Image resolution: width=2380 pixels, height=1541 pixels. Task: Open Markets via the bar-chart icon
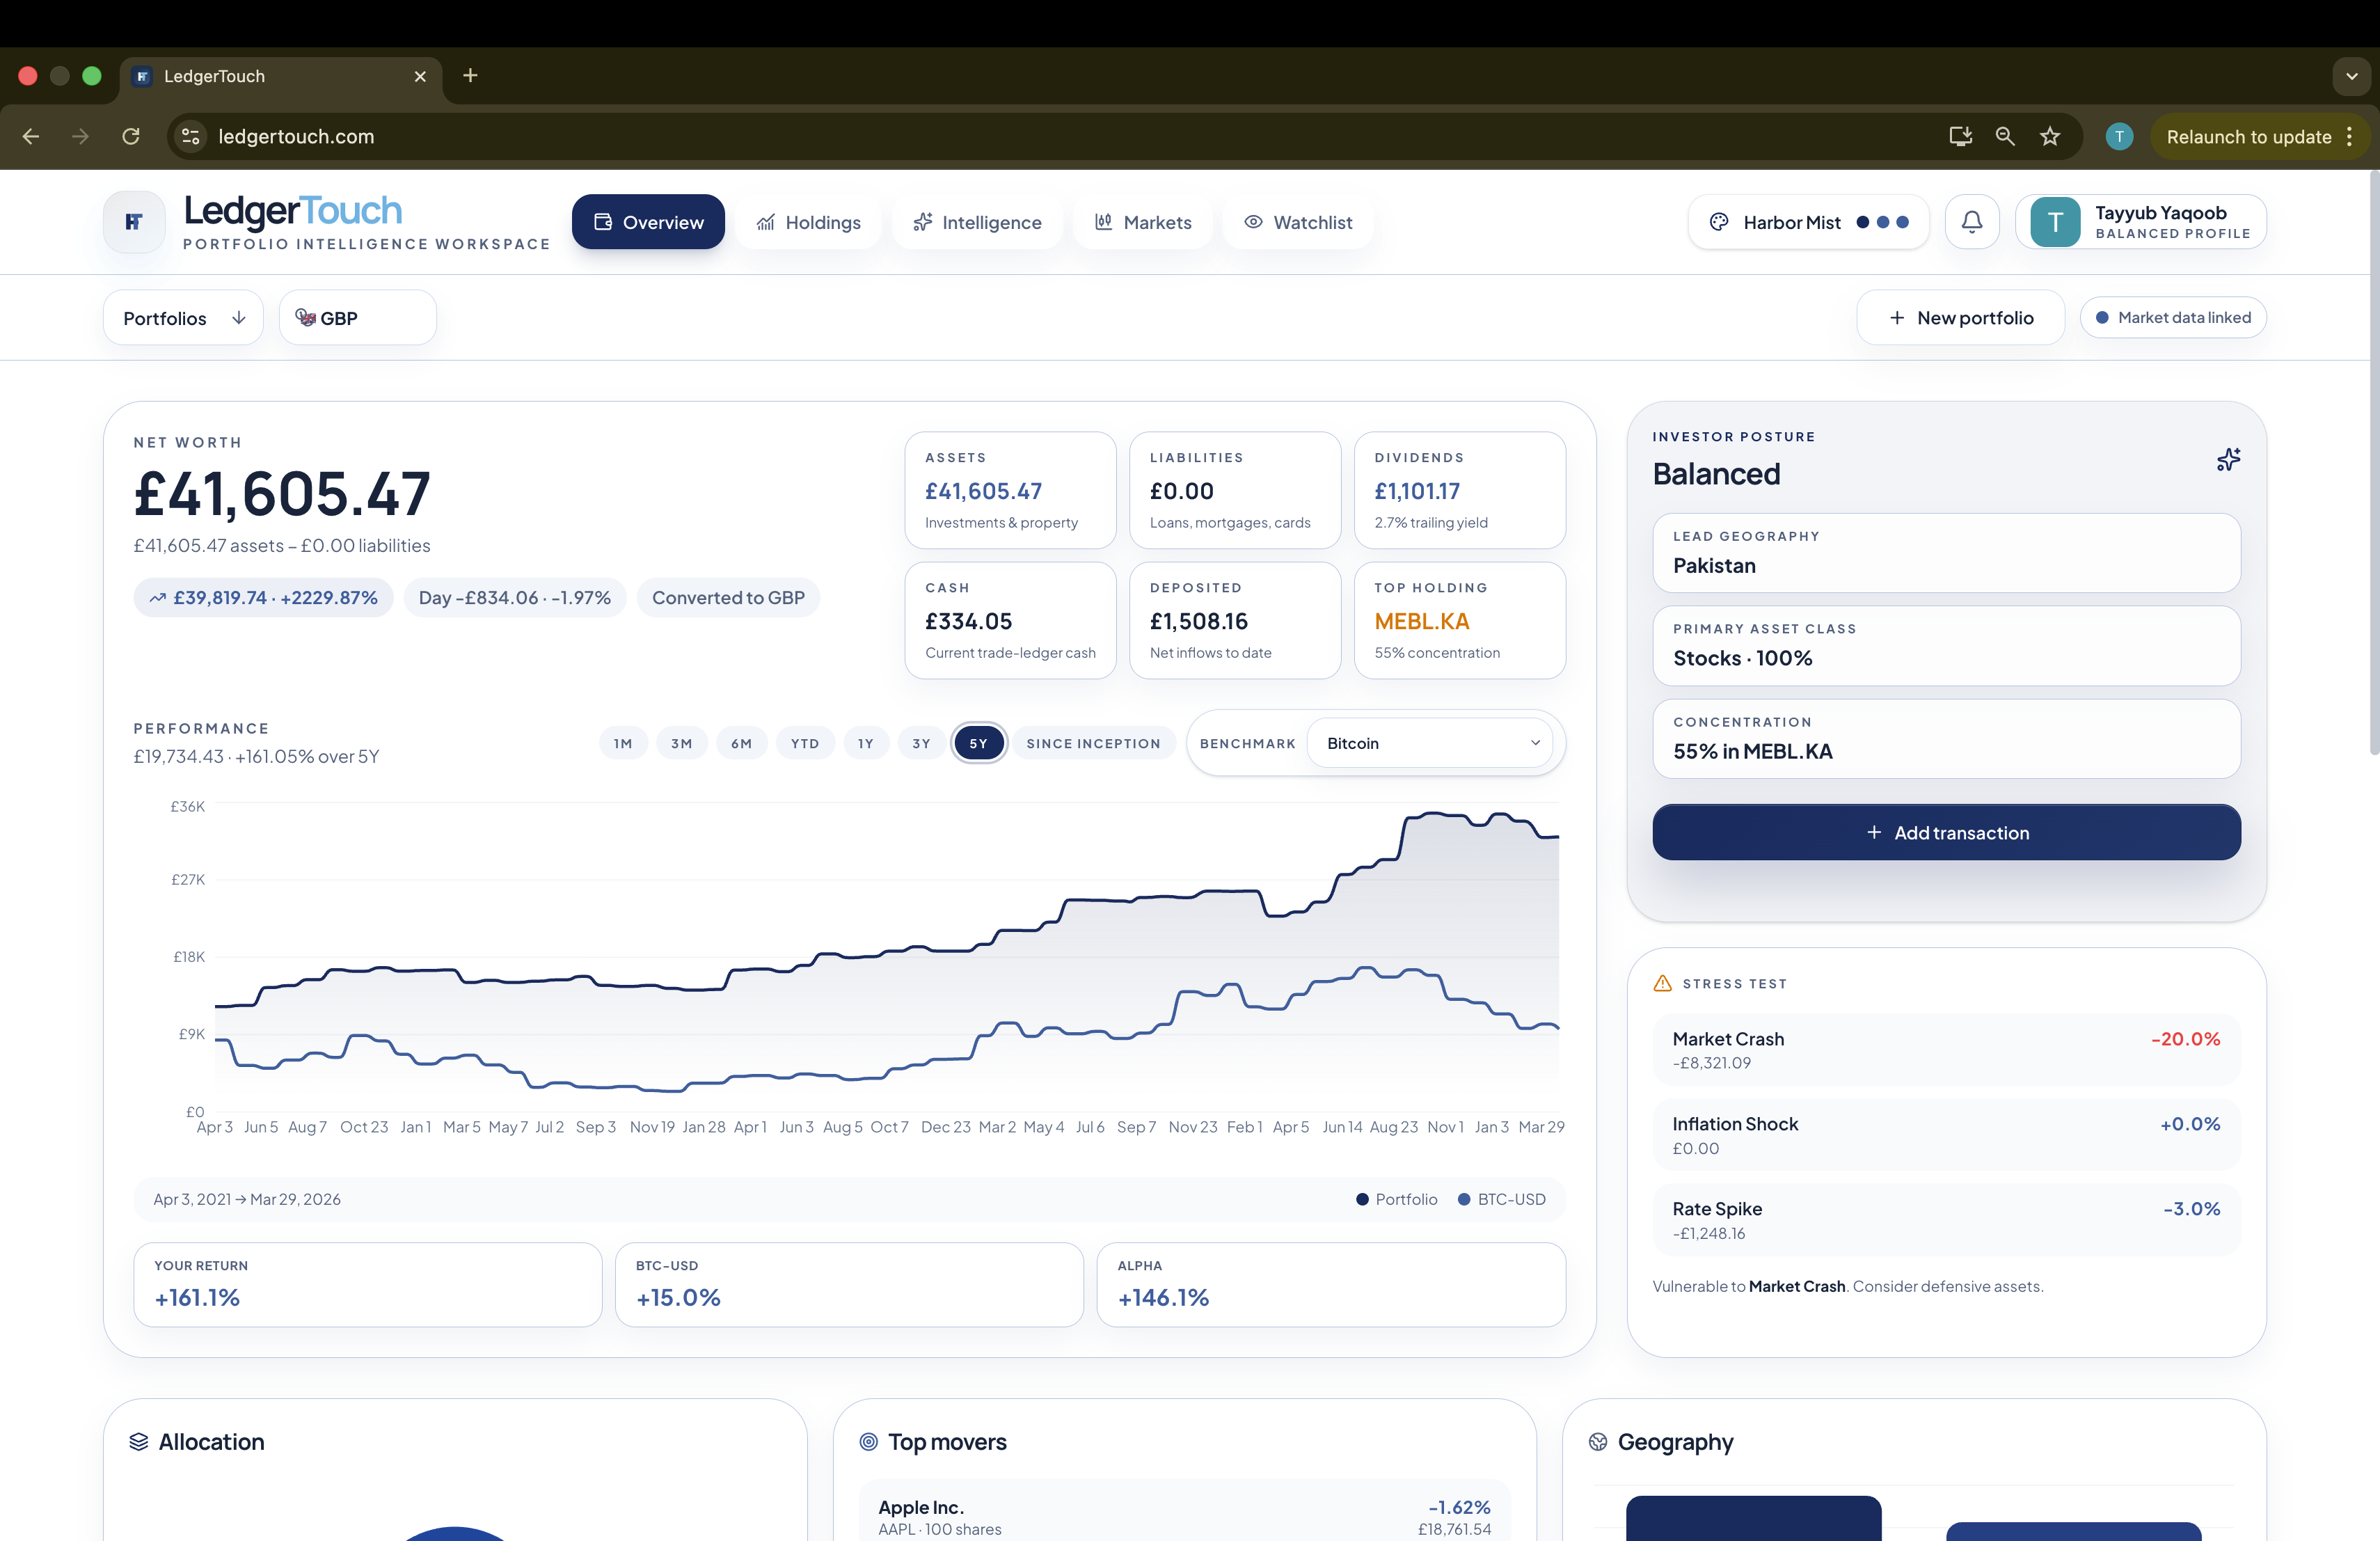click(1104, 222)
